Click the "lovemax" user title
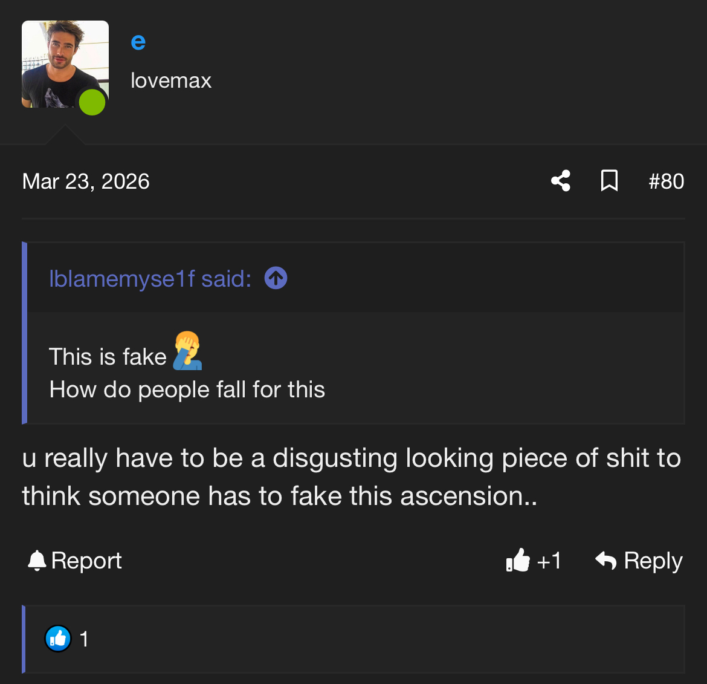 coord(171,80)
